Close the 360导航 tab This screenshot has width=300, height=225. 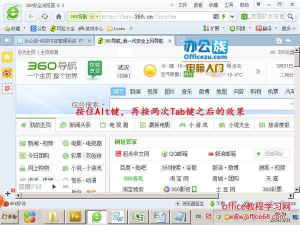pyautogui.click(x=169, y=41)
